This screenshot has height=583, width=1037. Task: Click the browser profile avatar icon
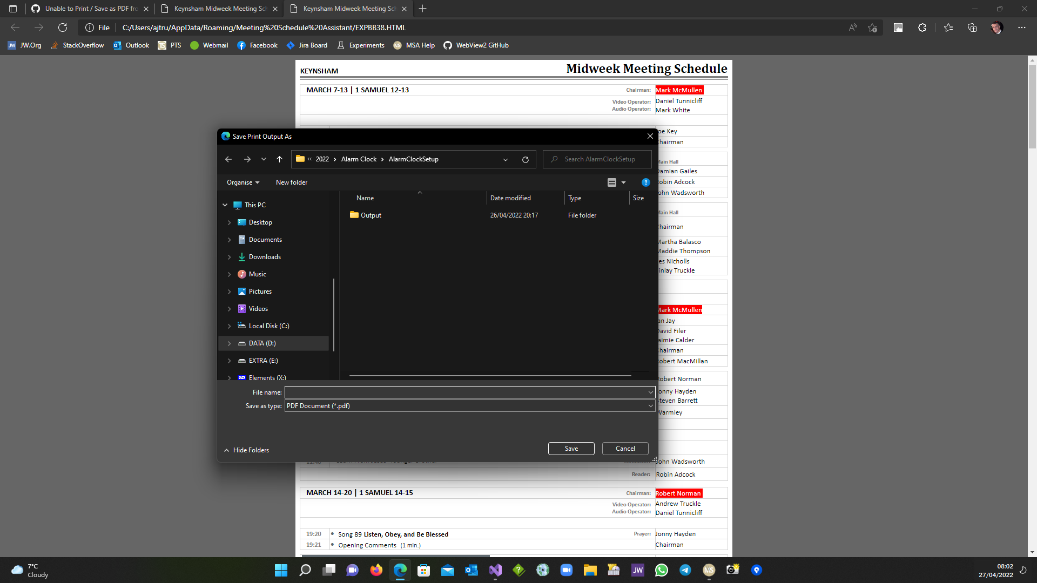tap(996, 28)
